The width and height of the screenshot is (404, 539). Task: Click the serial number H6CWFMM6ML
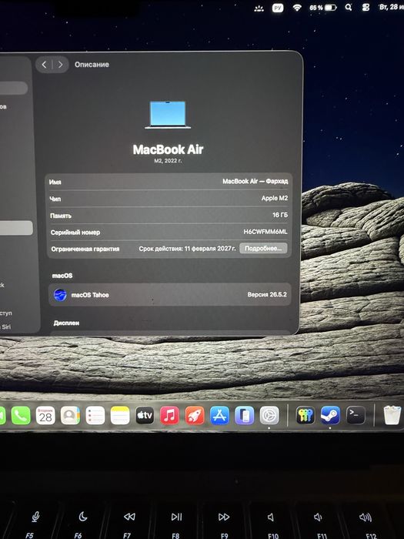pyautogui.click(x=265, y=232)
